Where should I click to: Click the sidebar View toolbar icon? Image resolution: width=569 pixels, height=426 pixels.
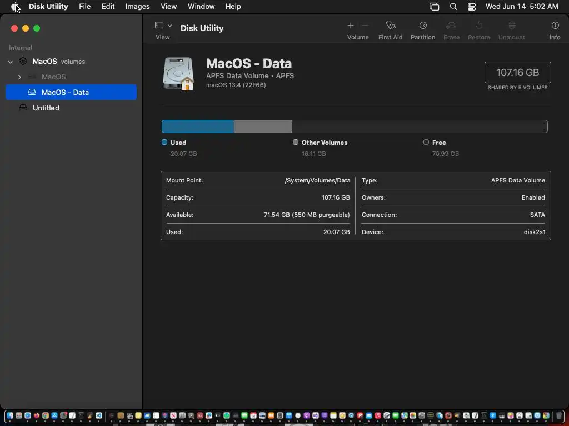pyautogui.click(x=159, y=25)
